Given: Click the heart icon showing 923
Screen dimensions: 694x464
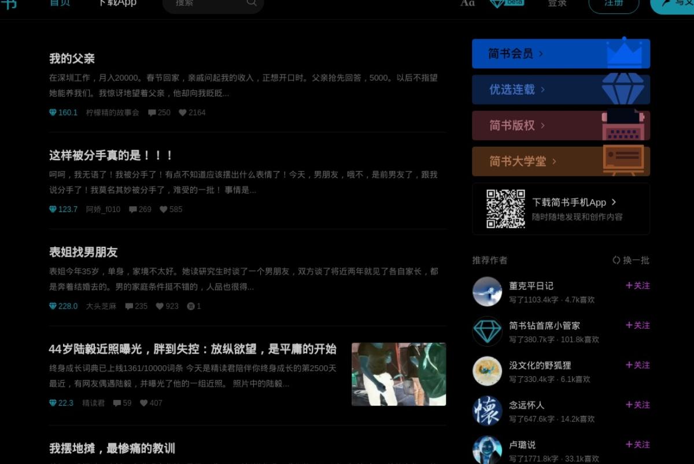Looking at the screenshot, I should coord(160,306).
